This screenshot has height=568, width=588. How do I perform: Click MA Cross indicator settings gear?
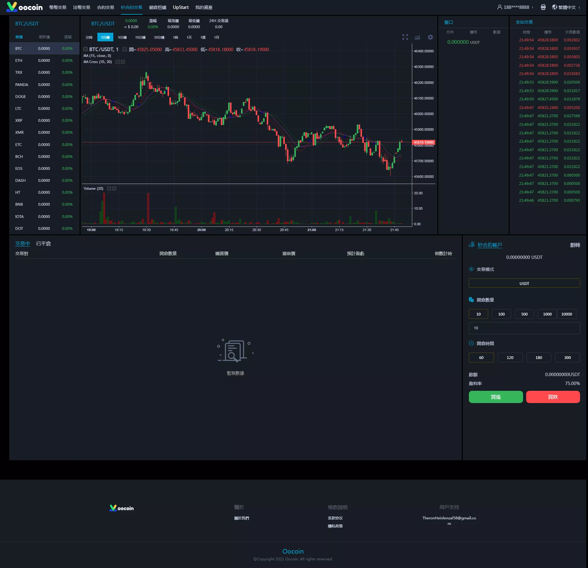[x=117, y=62]
